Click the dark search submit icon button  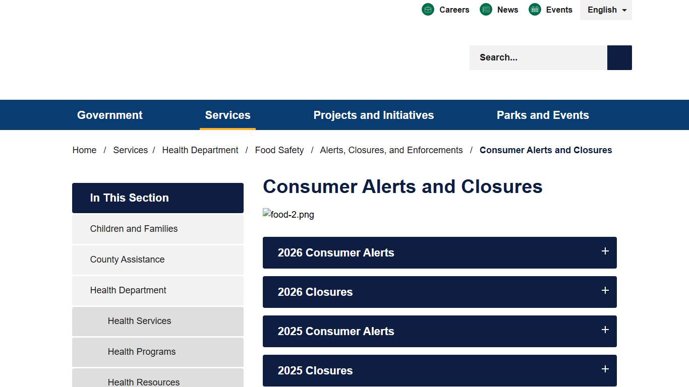[619, 57]
